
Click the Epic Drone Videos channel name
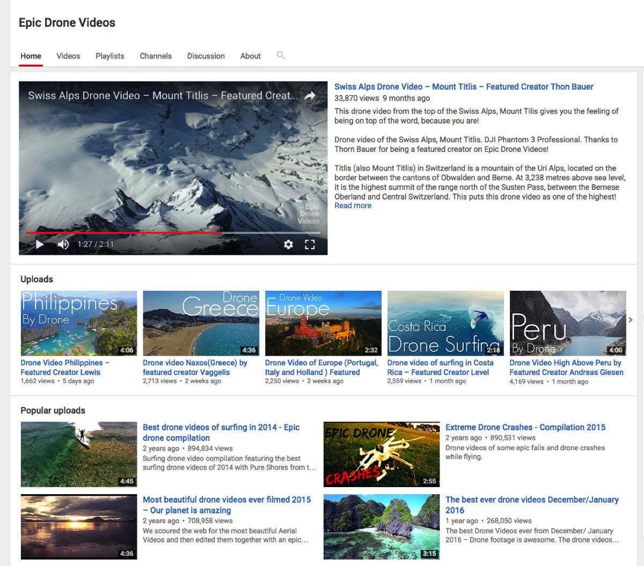67,23
